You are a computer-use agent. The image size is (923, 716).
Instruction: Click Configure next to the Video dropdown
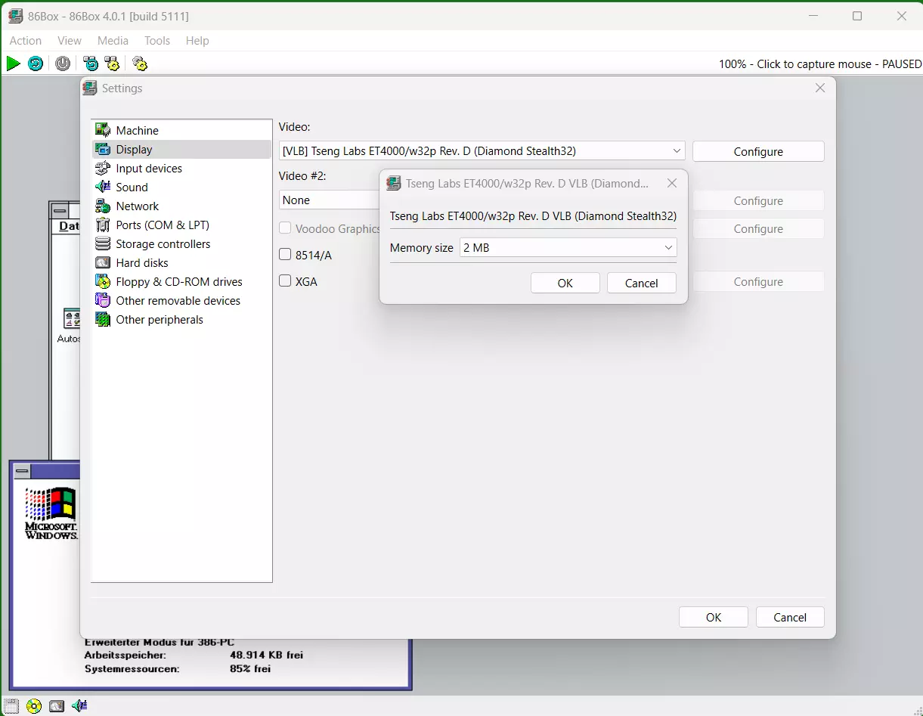[758, 151]
